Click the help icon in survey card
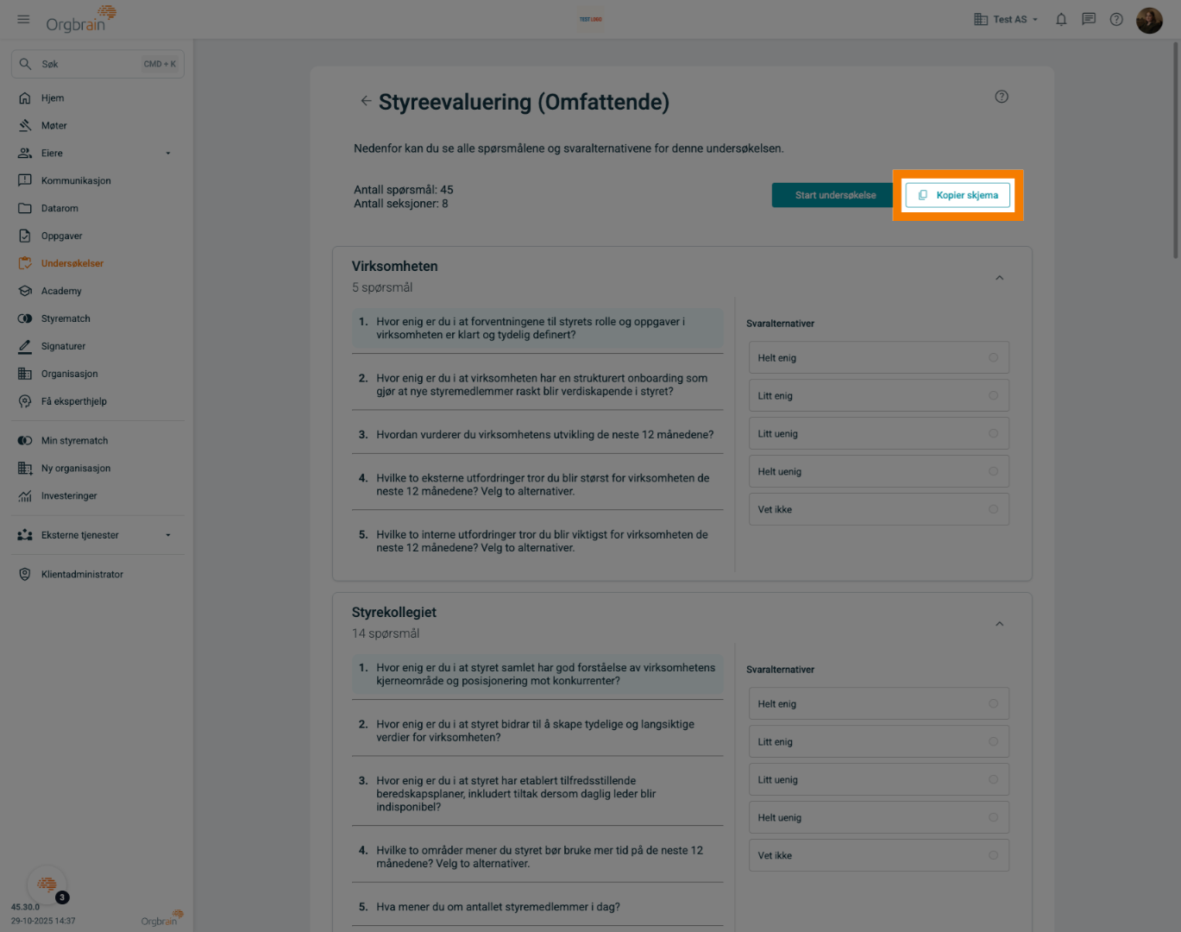Image resolution: width=1181 pixels, height=932 pixels. click(x=1002, y=97)
